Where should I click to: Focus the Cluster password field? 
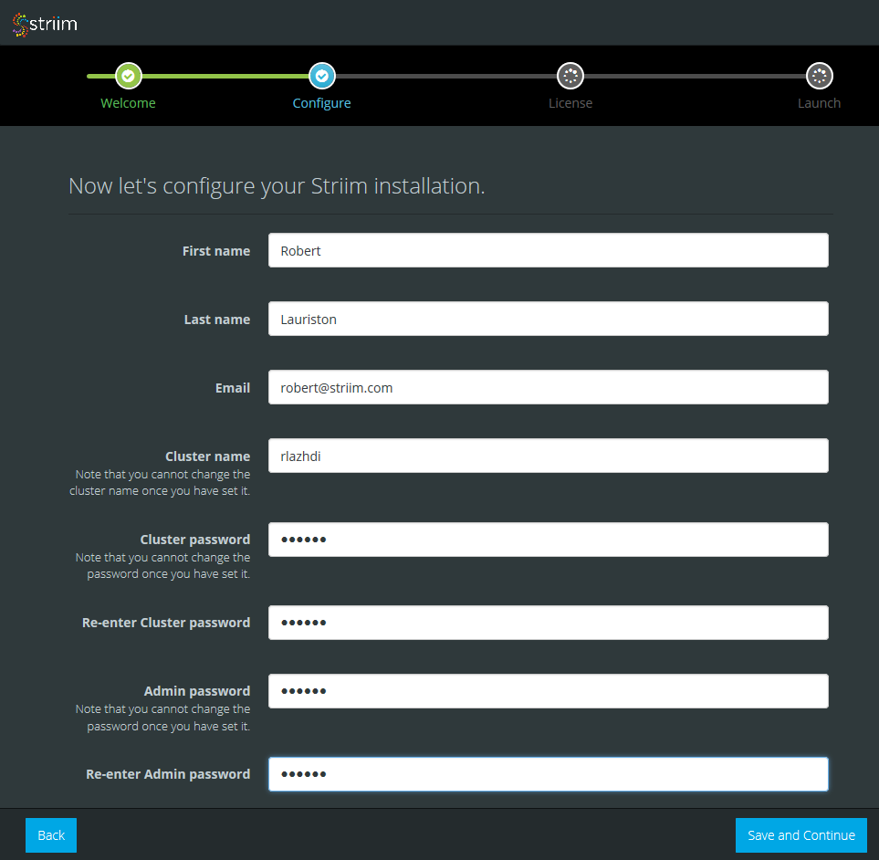pos(549,540)
